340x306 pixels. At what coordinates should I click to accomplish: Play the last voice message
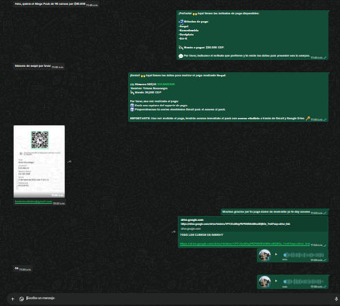(276, 281)
